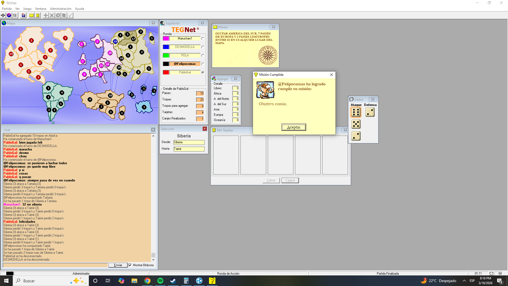
Task: Click the pink and blue globe toolbar icon
Action: [9, 15]
